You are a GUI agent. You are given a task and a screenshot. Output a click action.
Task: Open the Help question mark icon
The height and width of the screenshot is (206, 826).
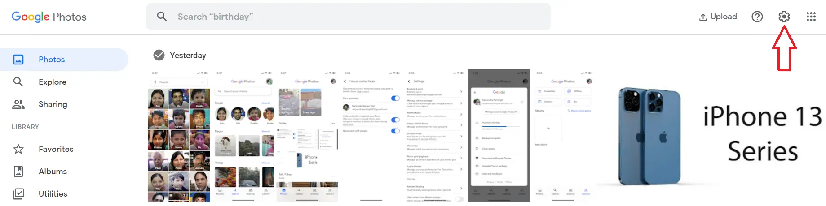(757, 17)
